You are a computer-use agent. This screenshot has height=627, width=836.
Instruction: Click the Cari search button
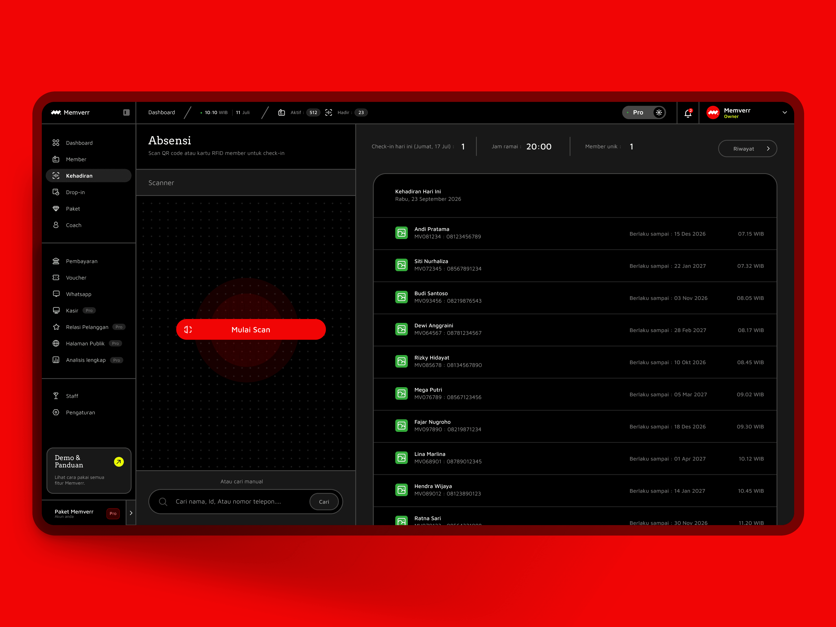(324, 502)
